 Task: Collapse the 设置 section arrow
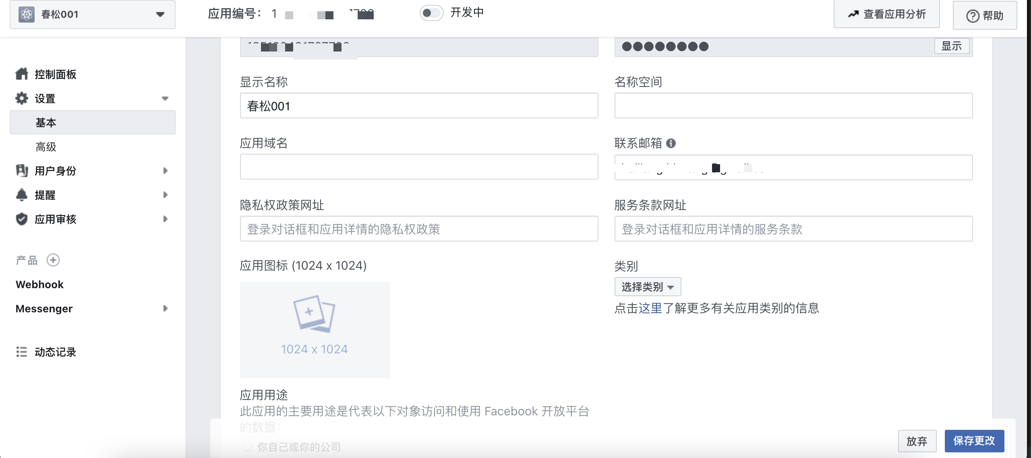165,99
